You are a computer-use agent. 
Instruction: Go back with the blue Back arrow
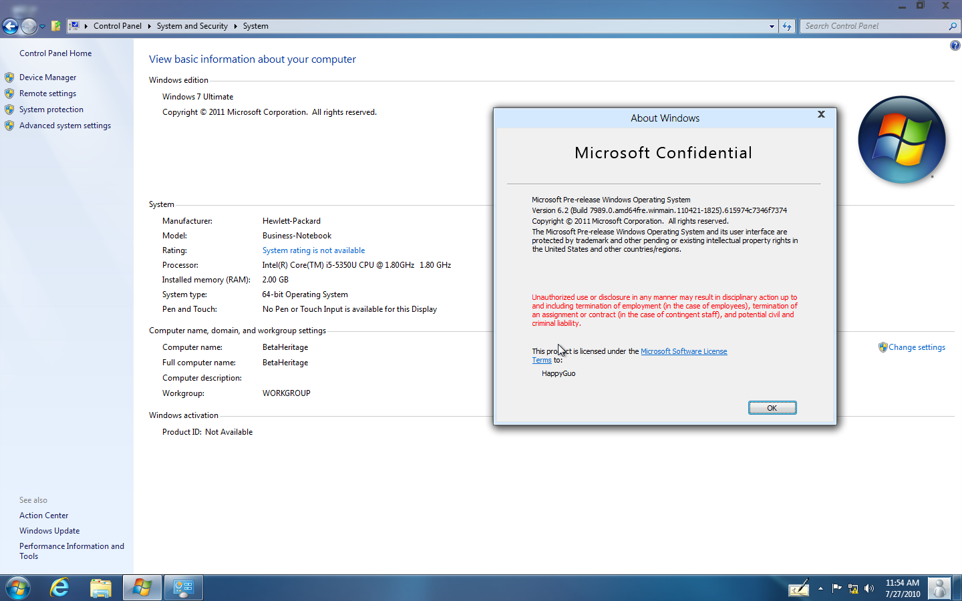10,26
